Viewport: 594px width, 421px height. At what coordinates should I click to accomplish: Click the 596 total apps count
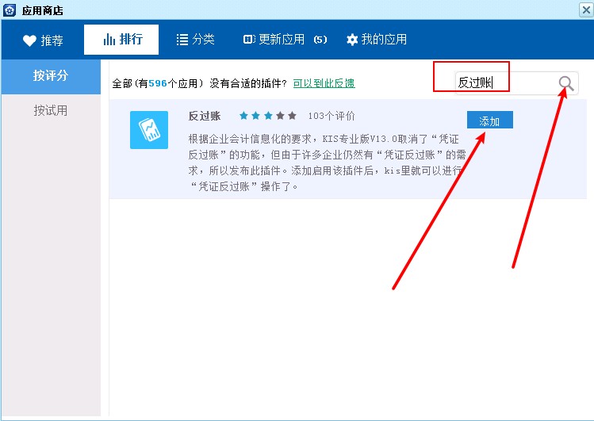click(158, 83)
